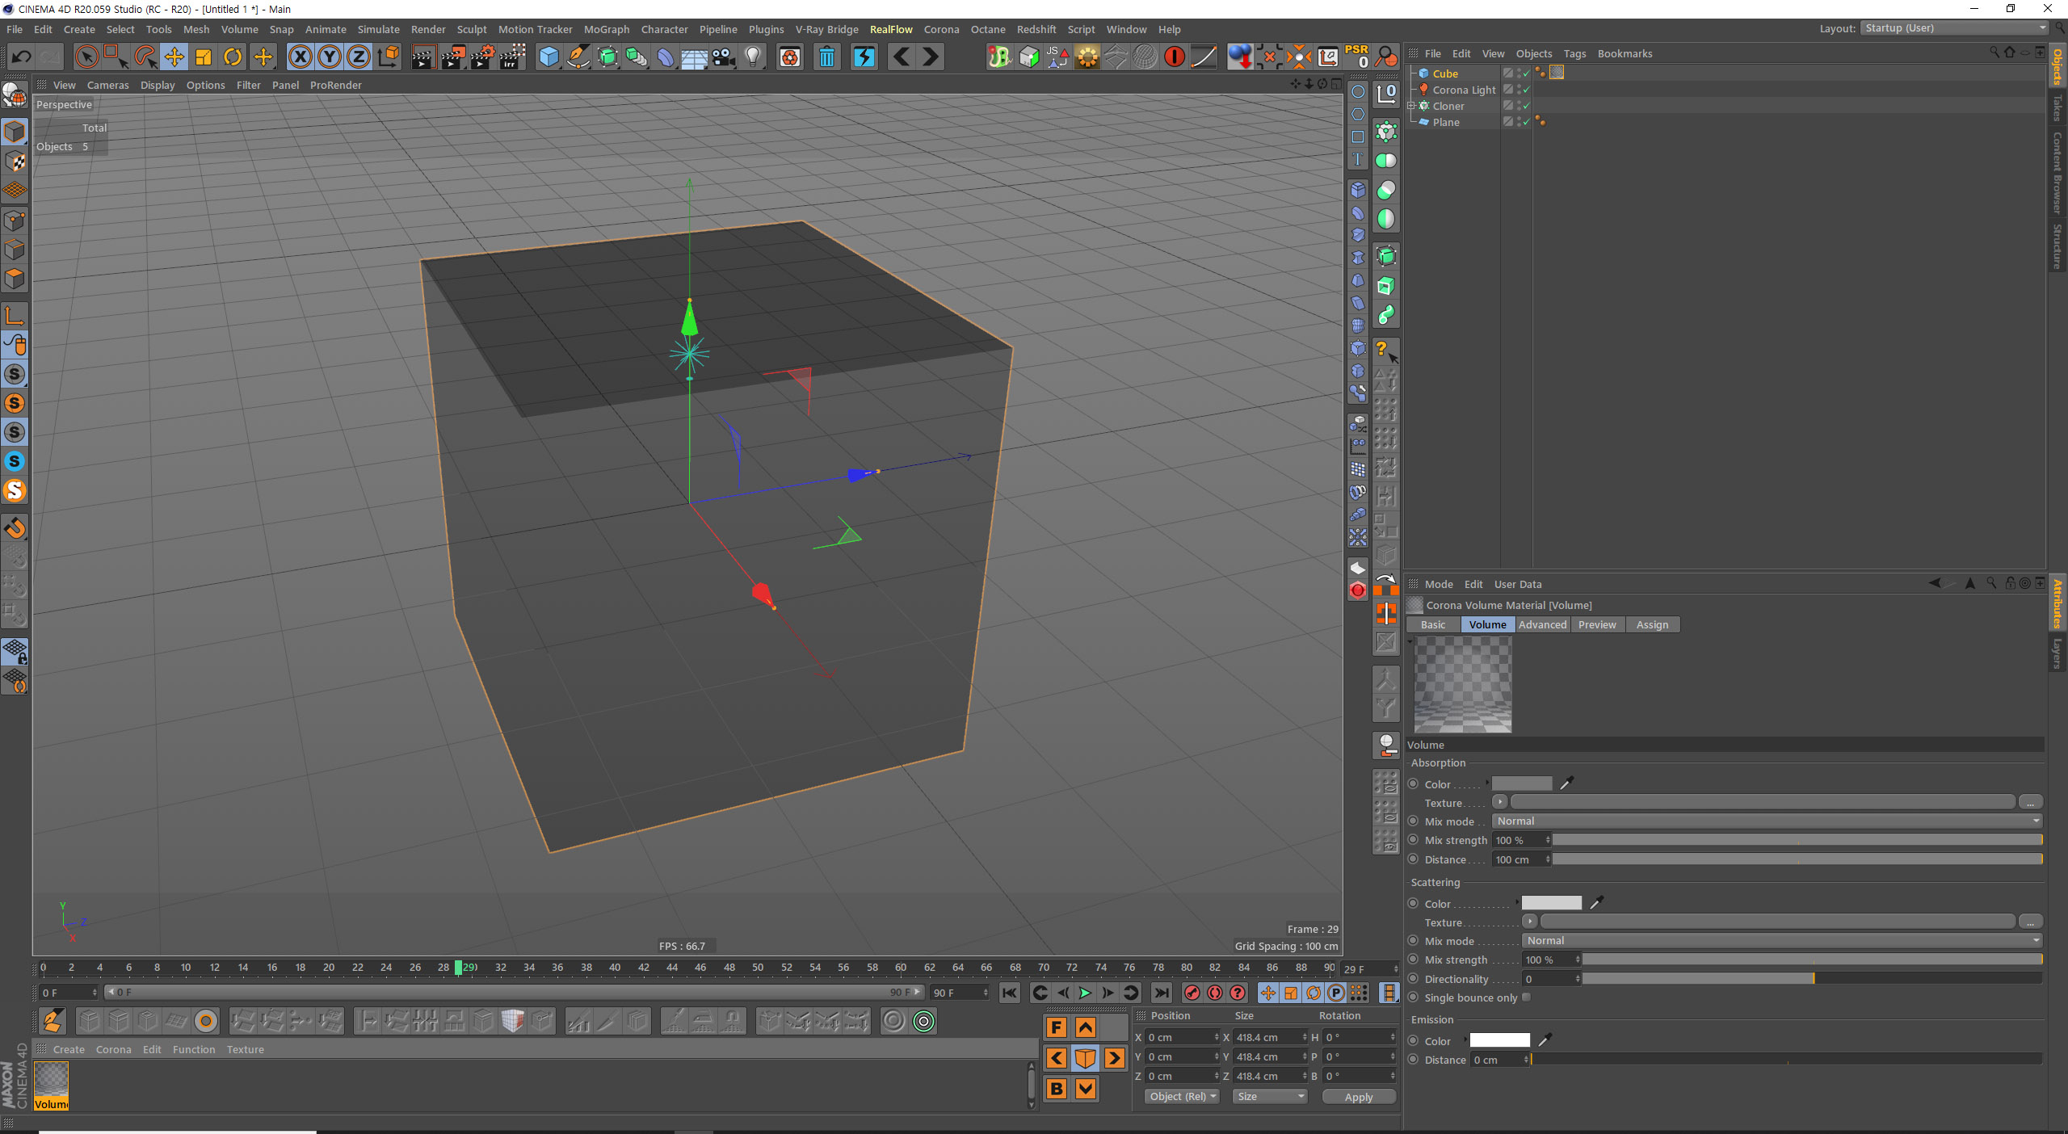The image size is (2068, 1134).
Task: Click the orange B view button
Action: [1056, 1089]
